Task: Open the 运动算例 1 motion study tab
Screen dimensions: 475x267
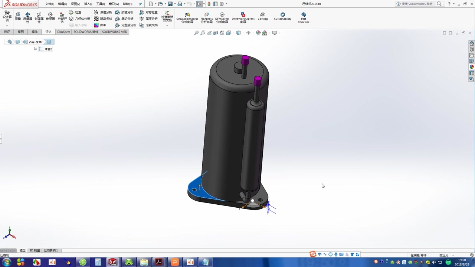Action: click(x=51, y=250)
